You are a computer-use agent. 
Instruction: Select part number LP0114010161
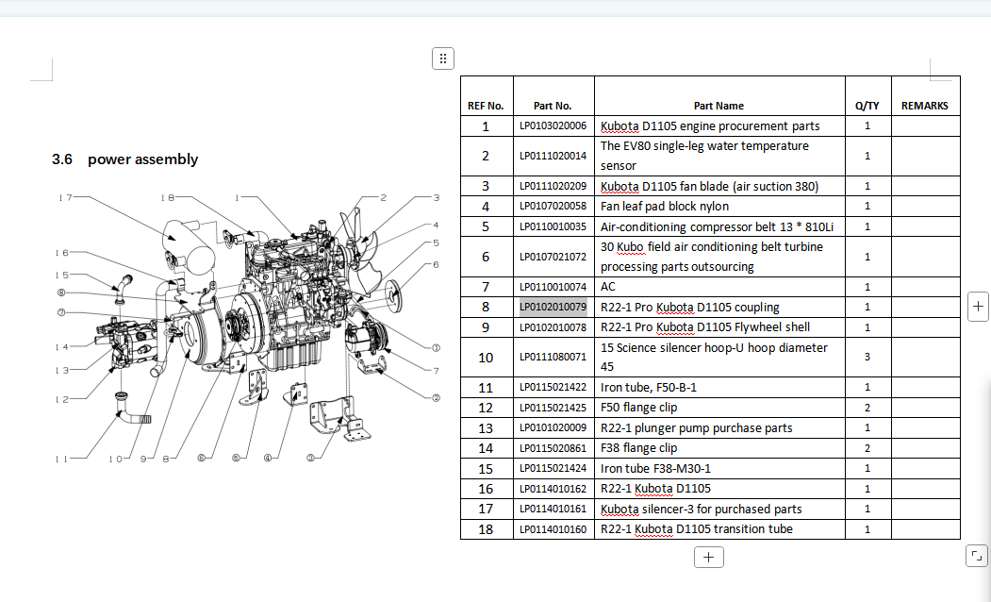(553, 509)
